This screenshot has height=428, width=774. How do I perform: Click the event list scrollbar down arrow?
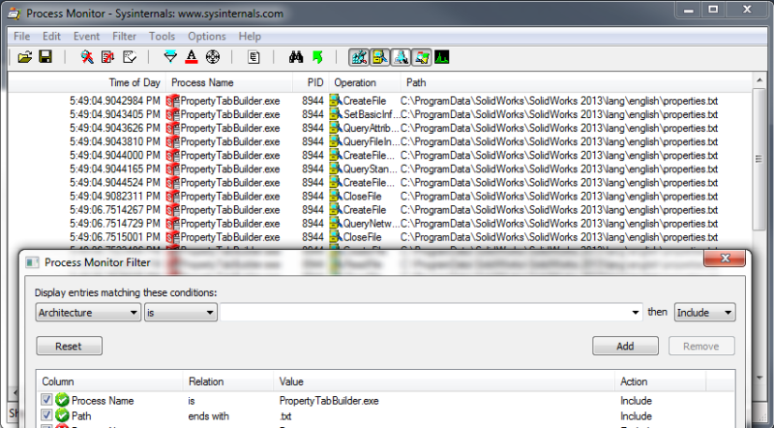[x=759, y=378]
